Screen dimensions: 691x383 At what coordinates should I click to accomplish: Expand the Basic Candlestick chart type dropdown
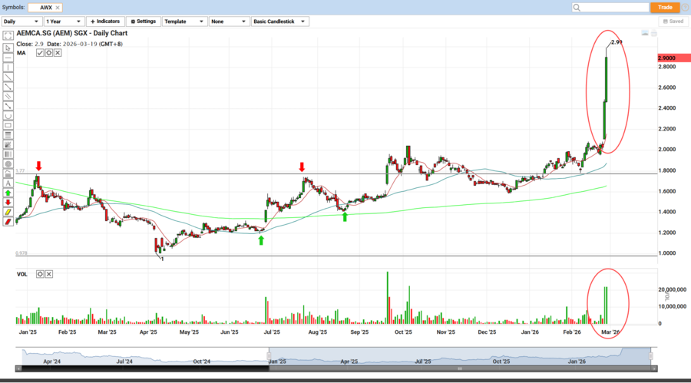280,21
